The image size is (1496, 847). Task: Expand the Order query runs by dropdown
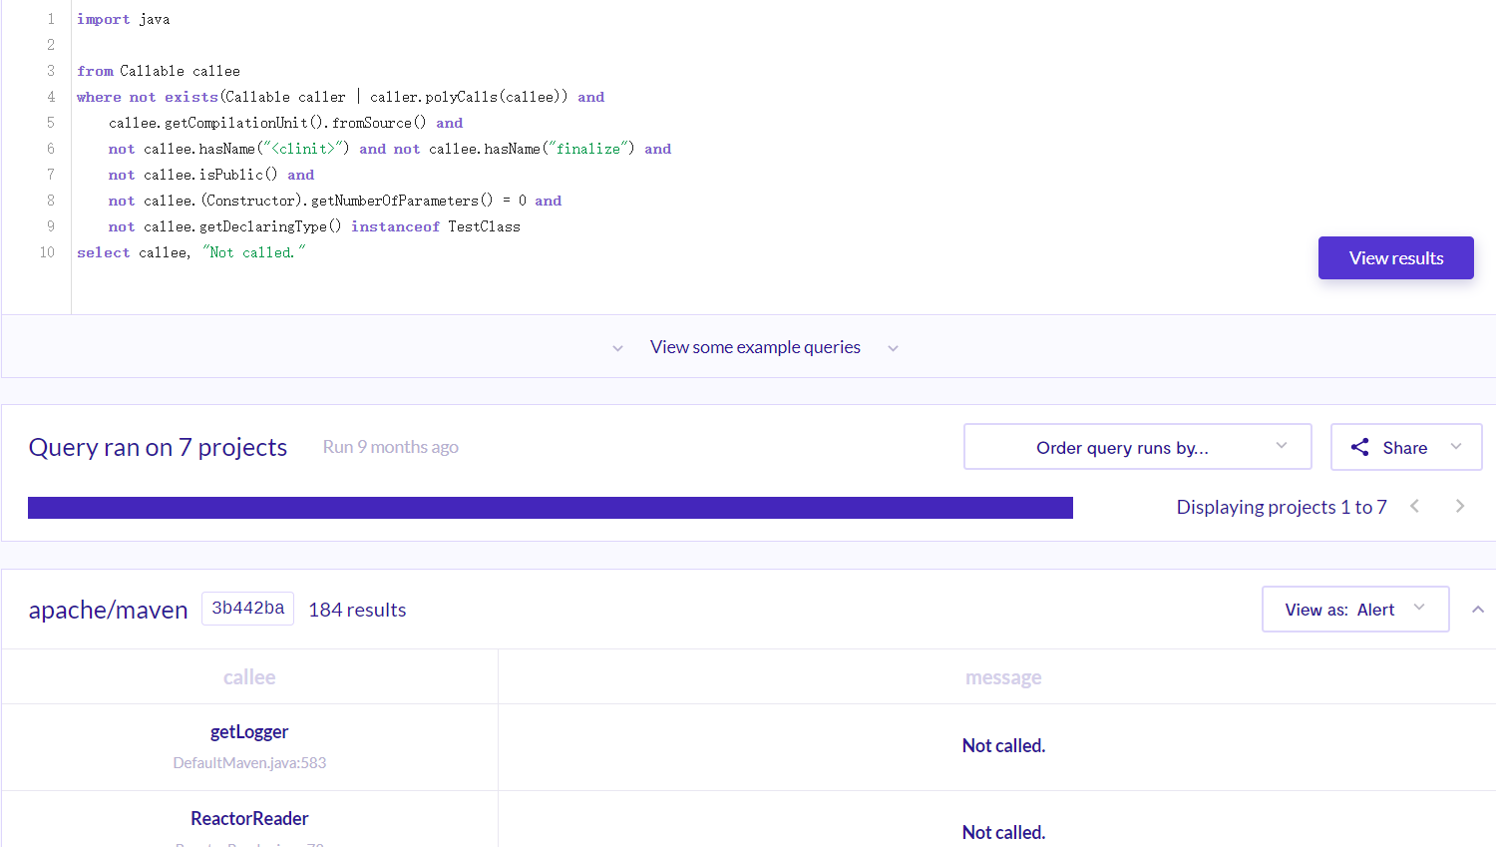point(1137,447)
